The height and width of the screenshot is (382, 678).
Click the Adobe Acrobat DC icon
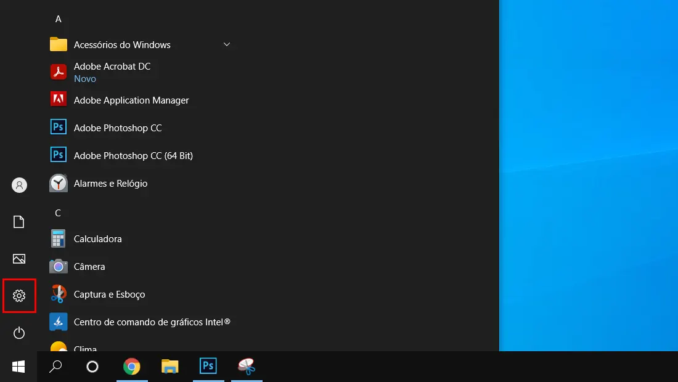(59, 72)
